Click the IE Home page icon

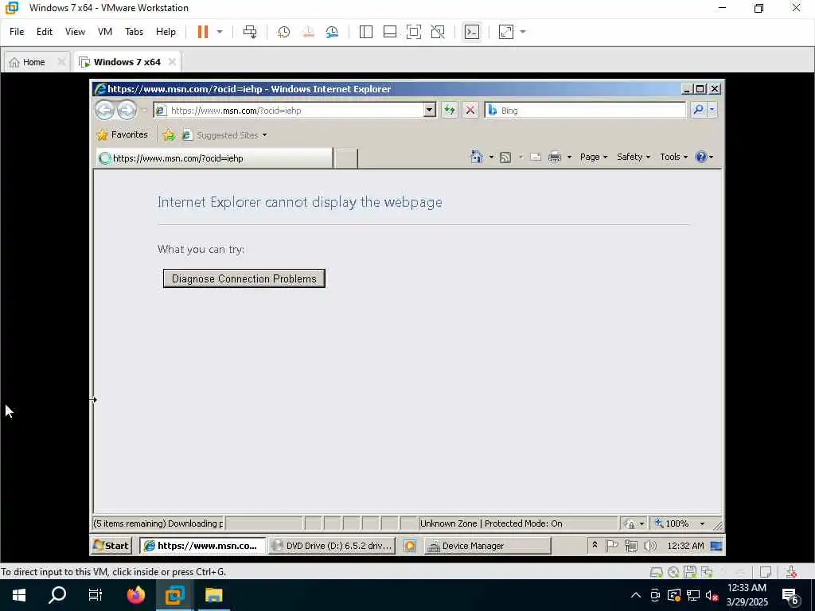[x=476, y=157]
